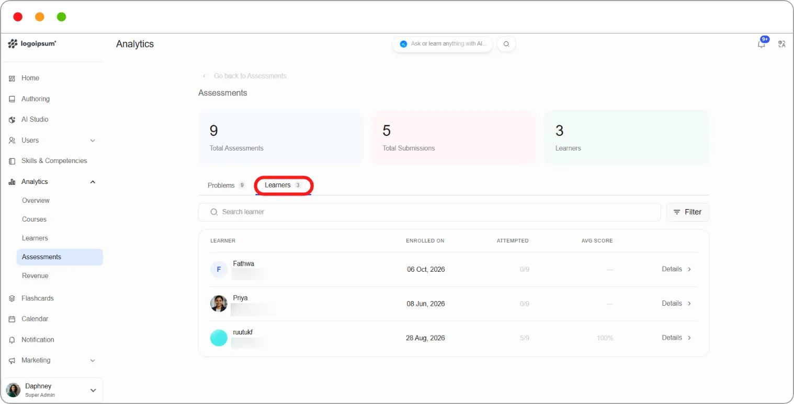
Task: Expand the Marketing submenu chevron
Action: (x=93, y=361)
